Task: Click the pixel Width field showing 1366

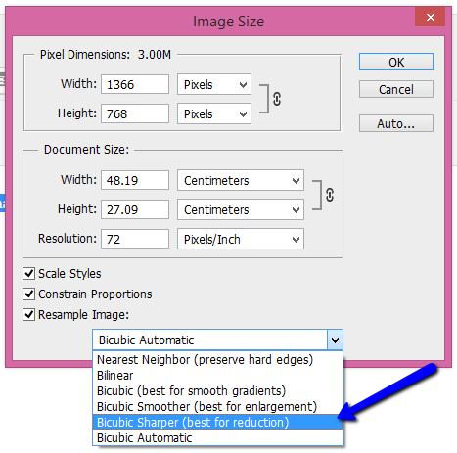Action: 135,84
